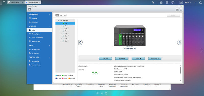
Task: Select Disk 7 in the tree
Action: click(65, 38)
